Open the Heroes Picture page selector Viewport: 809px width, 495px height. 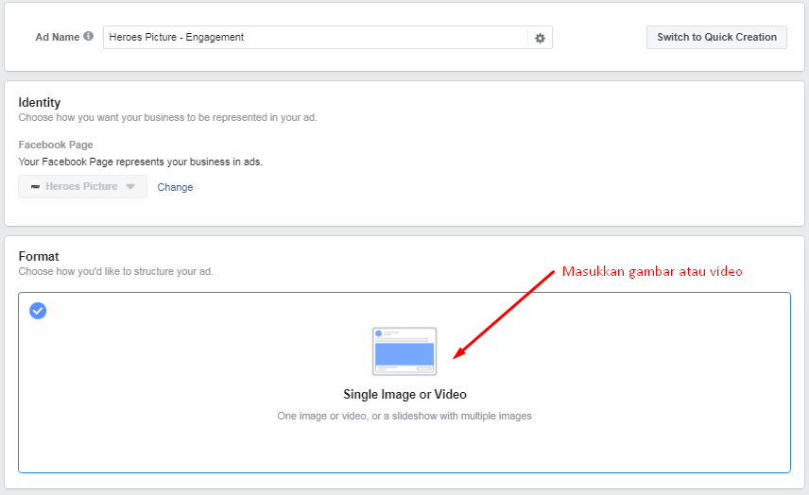click(82, 187)
